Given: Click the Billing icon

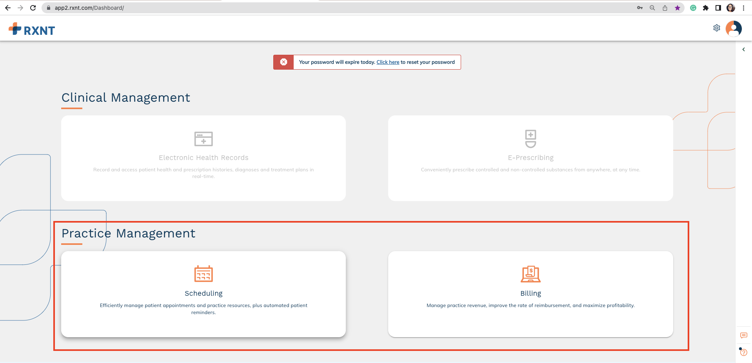Looking at the screenshot, I should 530,274.
